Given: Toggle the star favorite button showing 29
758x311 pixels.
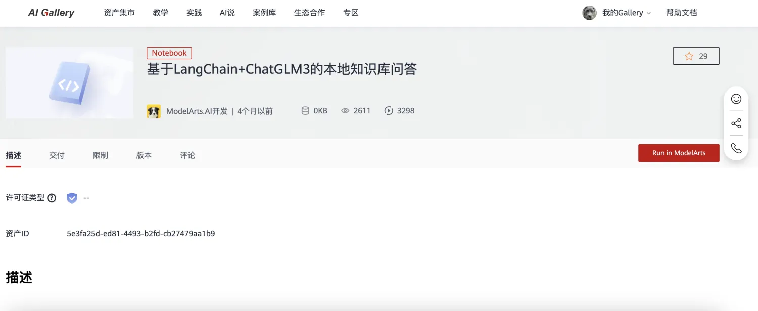Looking at the screenshot, I should tap(696, 56).
